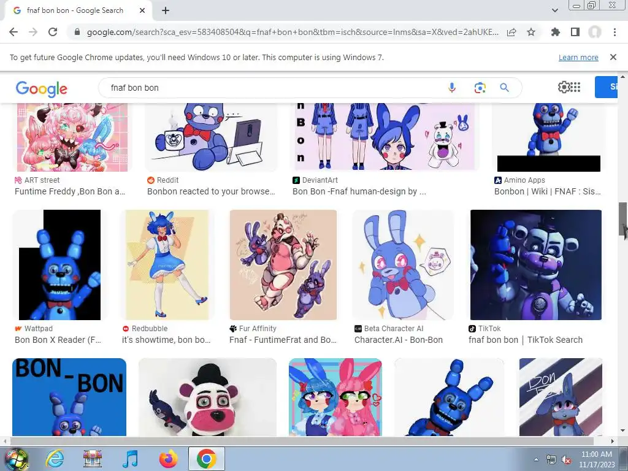The image size is (628, 471).
Task: Open the Redbubble showtime bon bon image
Action: click(167, 265)
